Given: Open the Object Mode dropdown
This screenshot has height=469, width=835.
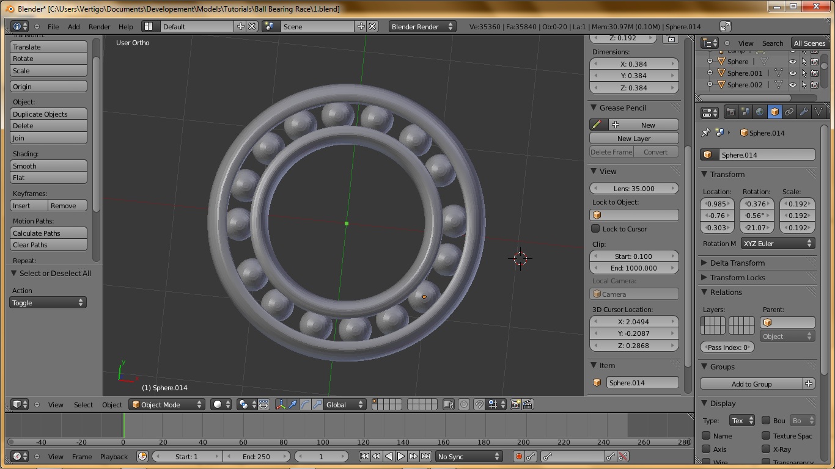Looking at the screenshot, I should pos(166,404).
